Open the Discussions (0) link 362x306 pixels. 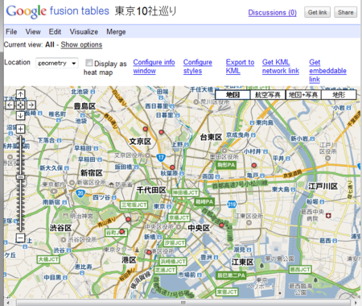272,13
